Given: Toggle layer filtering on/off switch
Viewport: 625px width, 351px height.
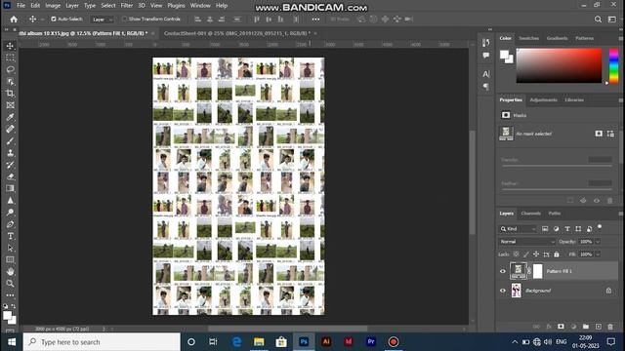Looking at the screenshot, I should 600,227.
